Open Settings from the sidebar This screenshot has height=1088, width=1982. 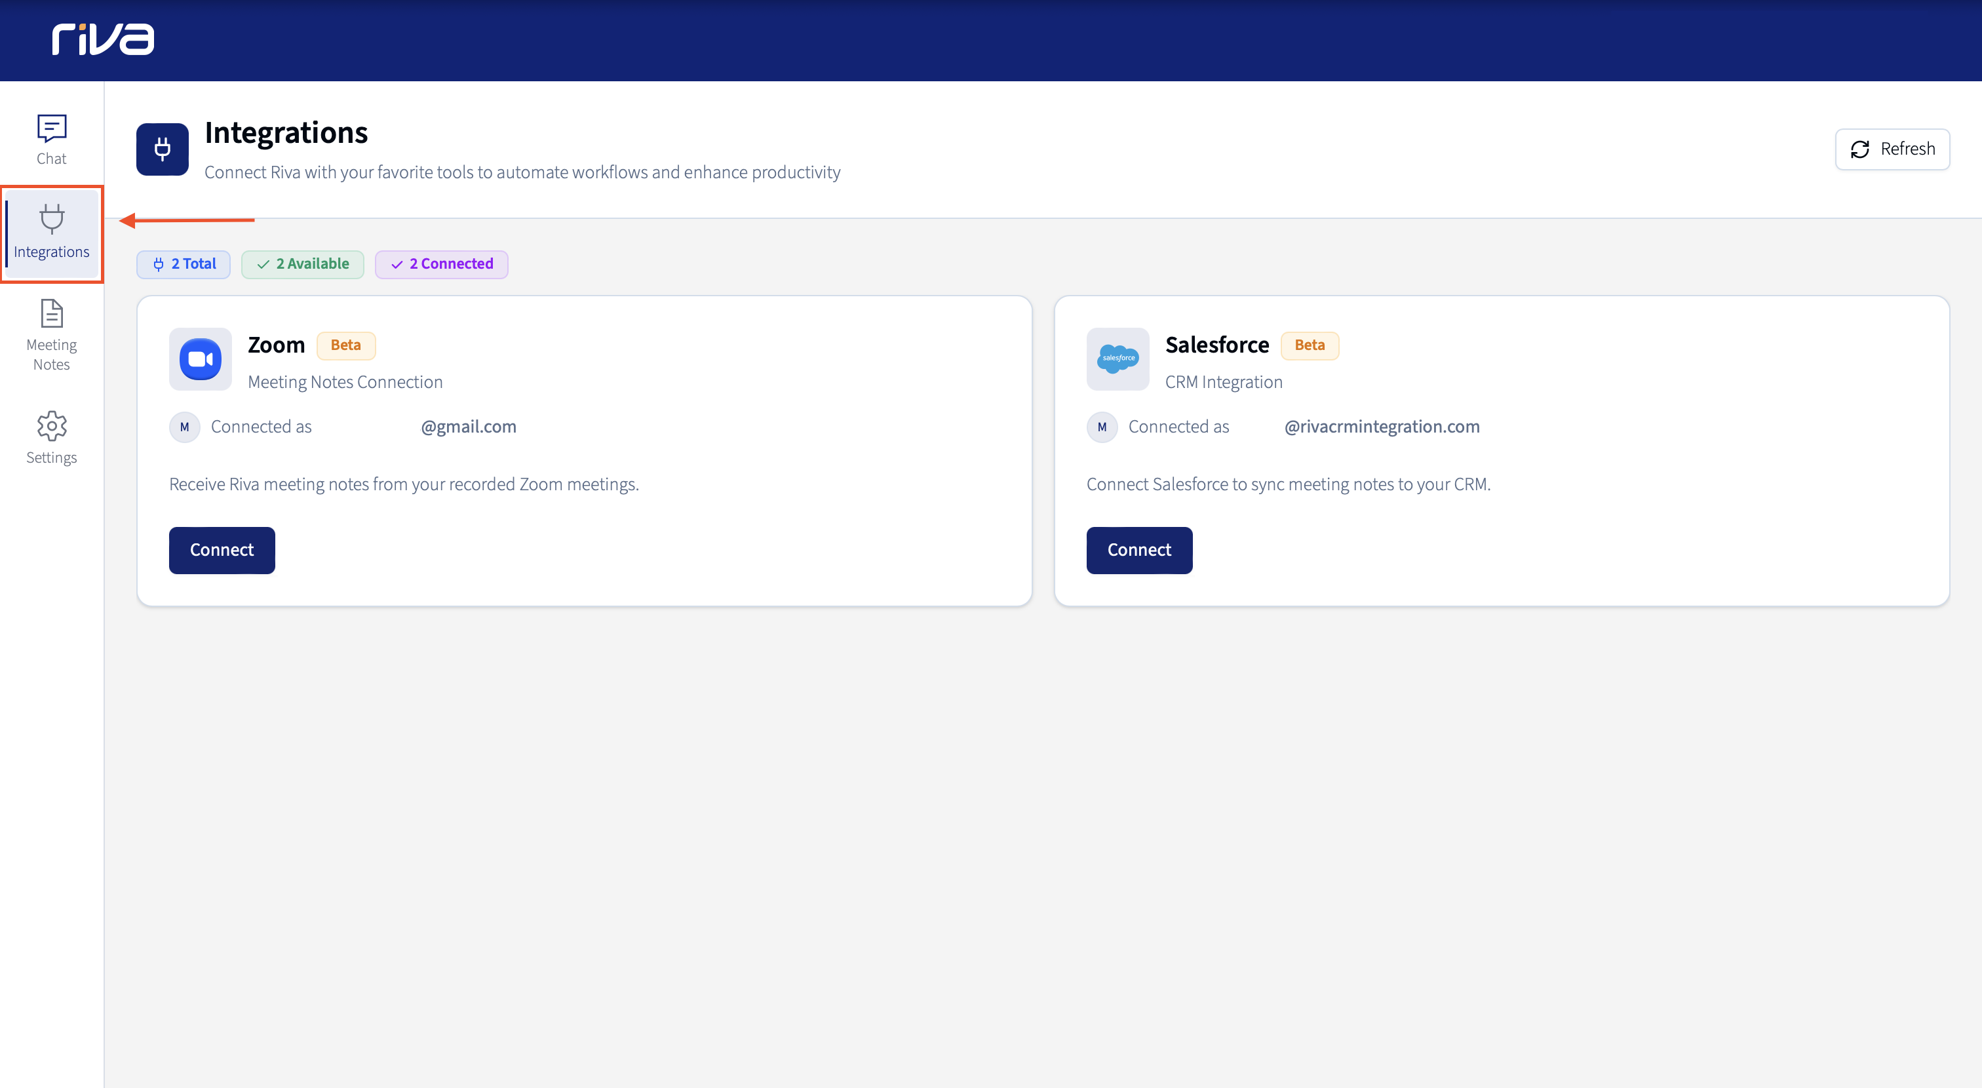point(52,438)
